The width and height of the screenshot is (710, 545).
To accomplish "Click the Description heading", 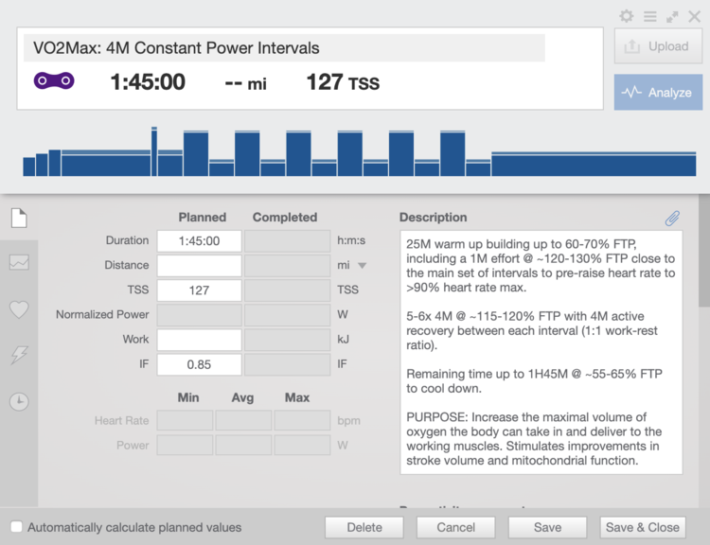I will point(433,218).
